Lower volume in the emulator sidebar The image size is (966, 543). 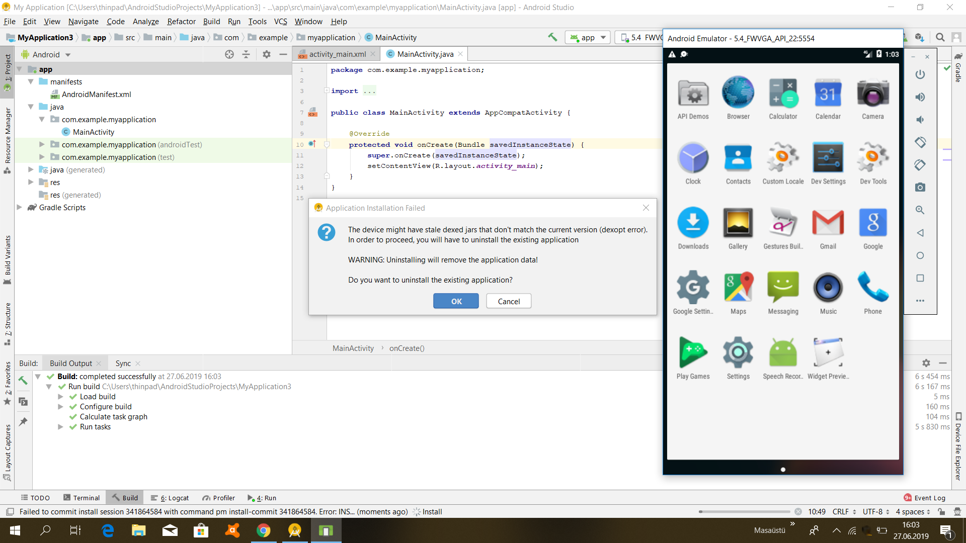point(920,120)
